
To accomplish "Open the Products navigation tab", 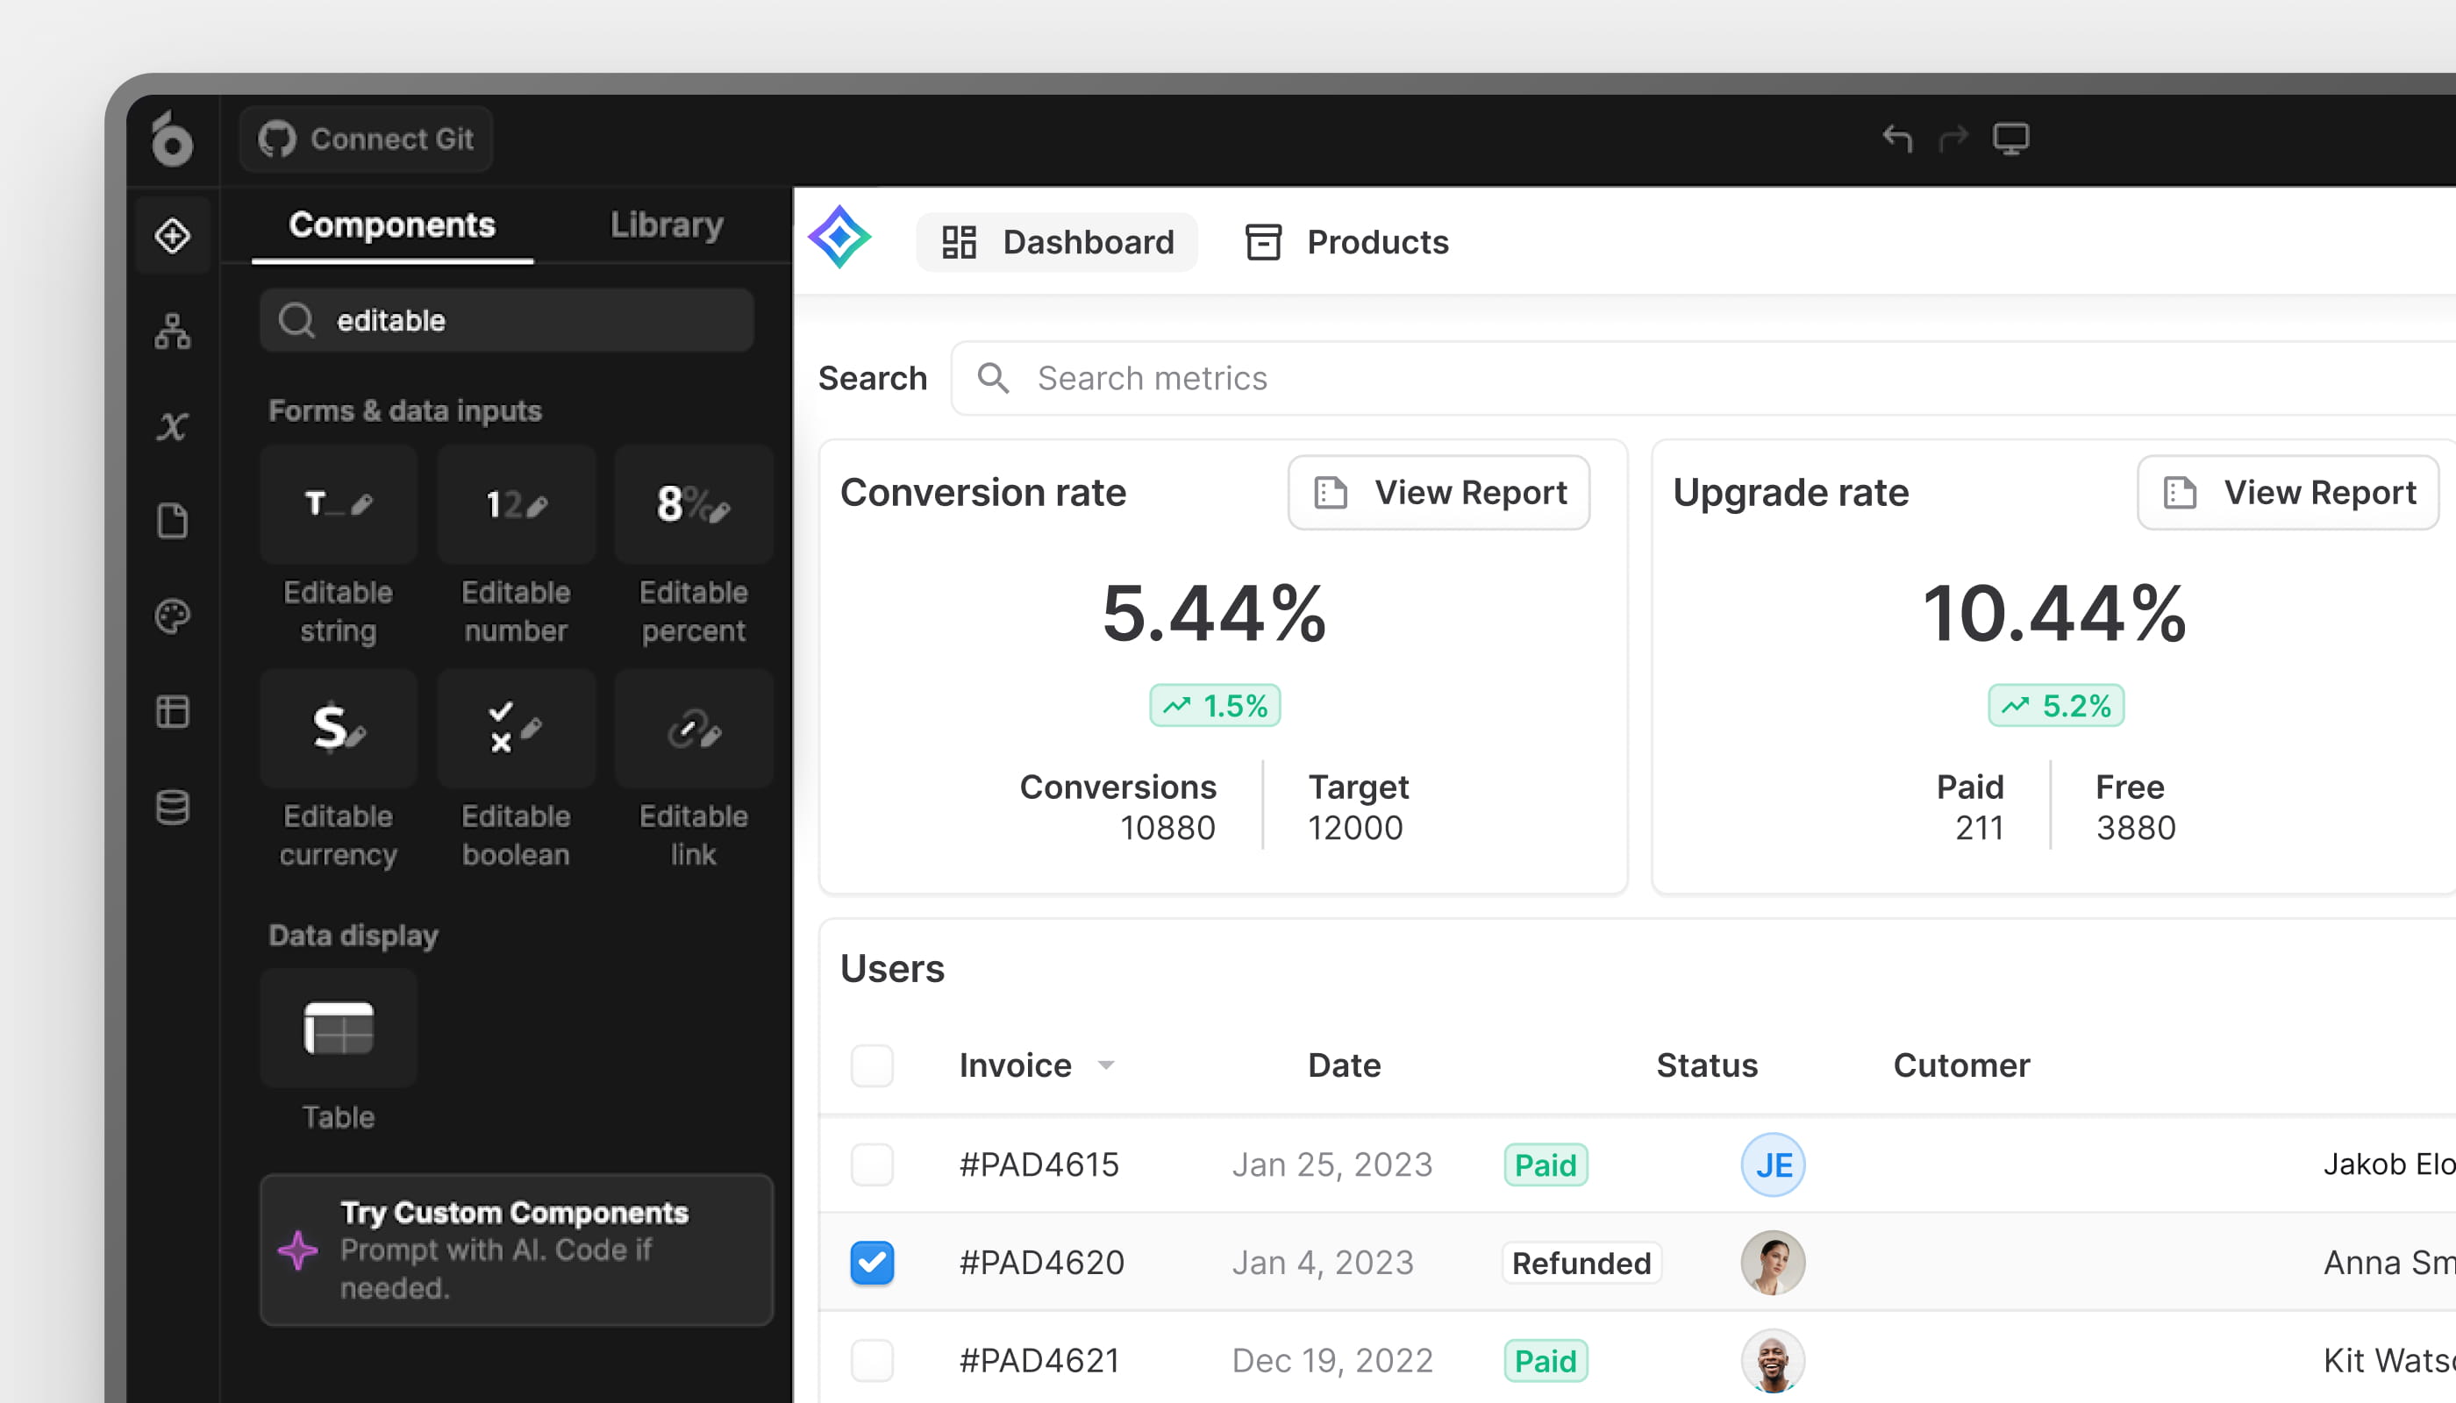I will point(1347,242).
